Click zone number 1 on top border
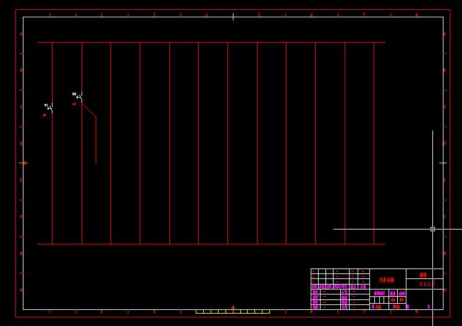 point(49,14)
